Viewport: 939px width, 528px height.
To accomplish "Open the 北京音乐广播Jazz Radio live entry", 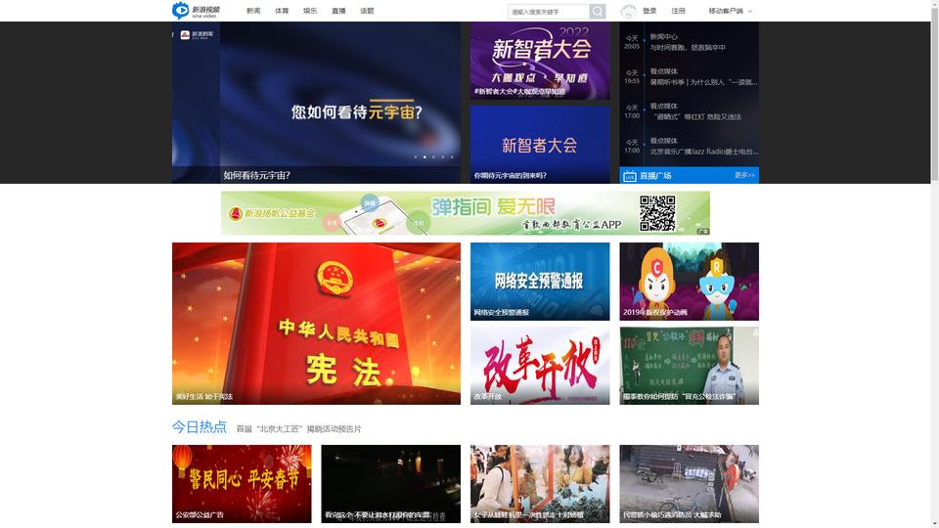I will tap(689, 146).
